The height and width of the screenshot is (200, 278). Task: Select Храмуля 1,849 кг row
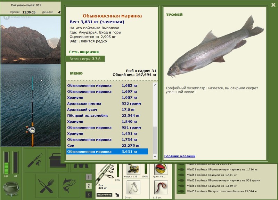coord(107,122)
